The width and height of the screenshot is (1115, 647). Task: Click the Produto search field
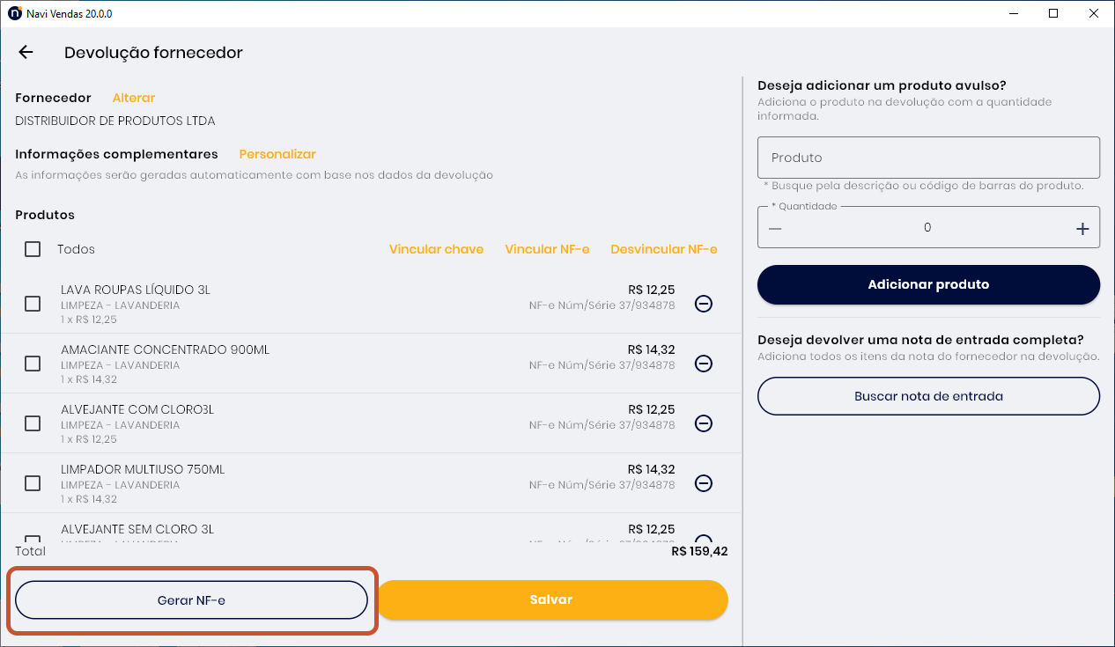[928, 158]
